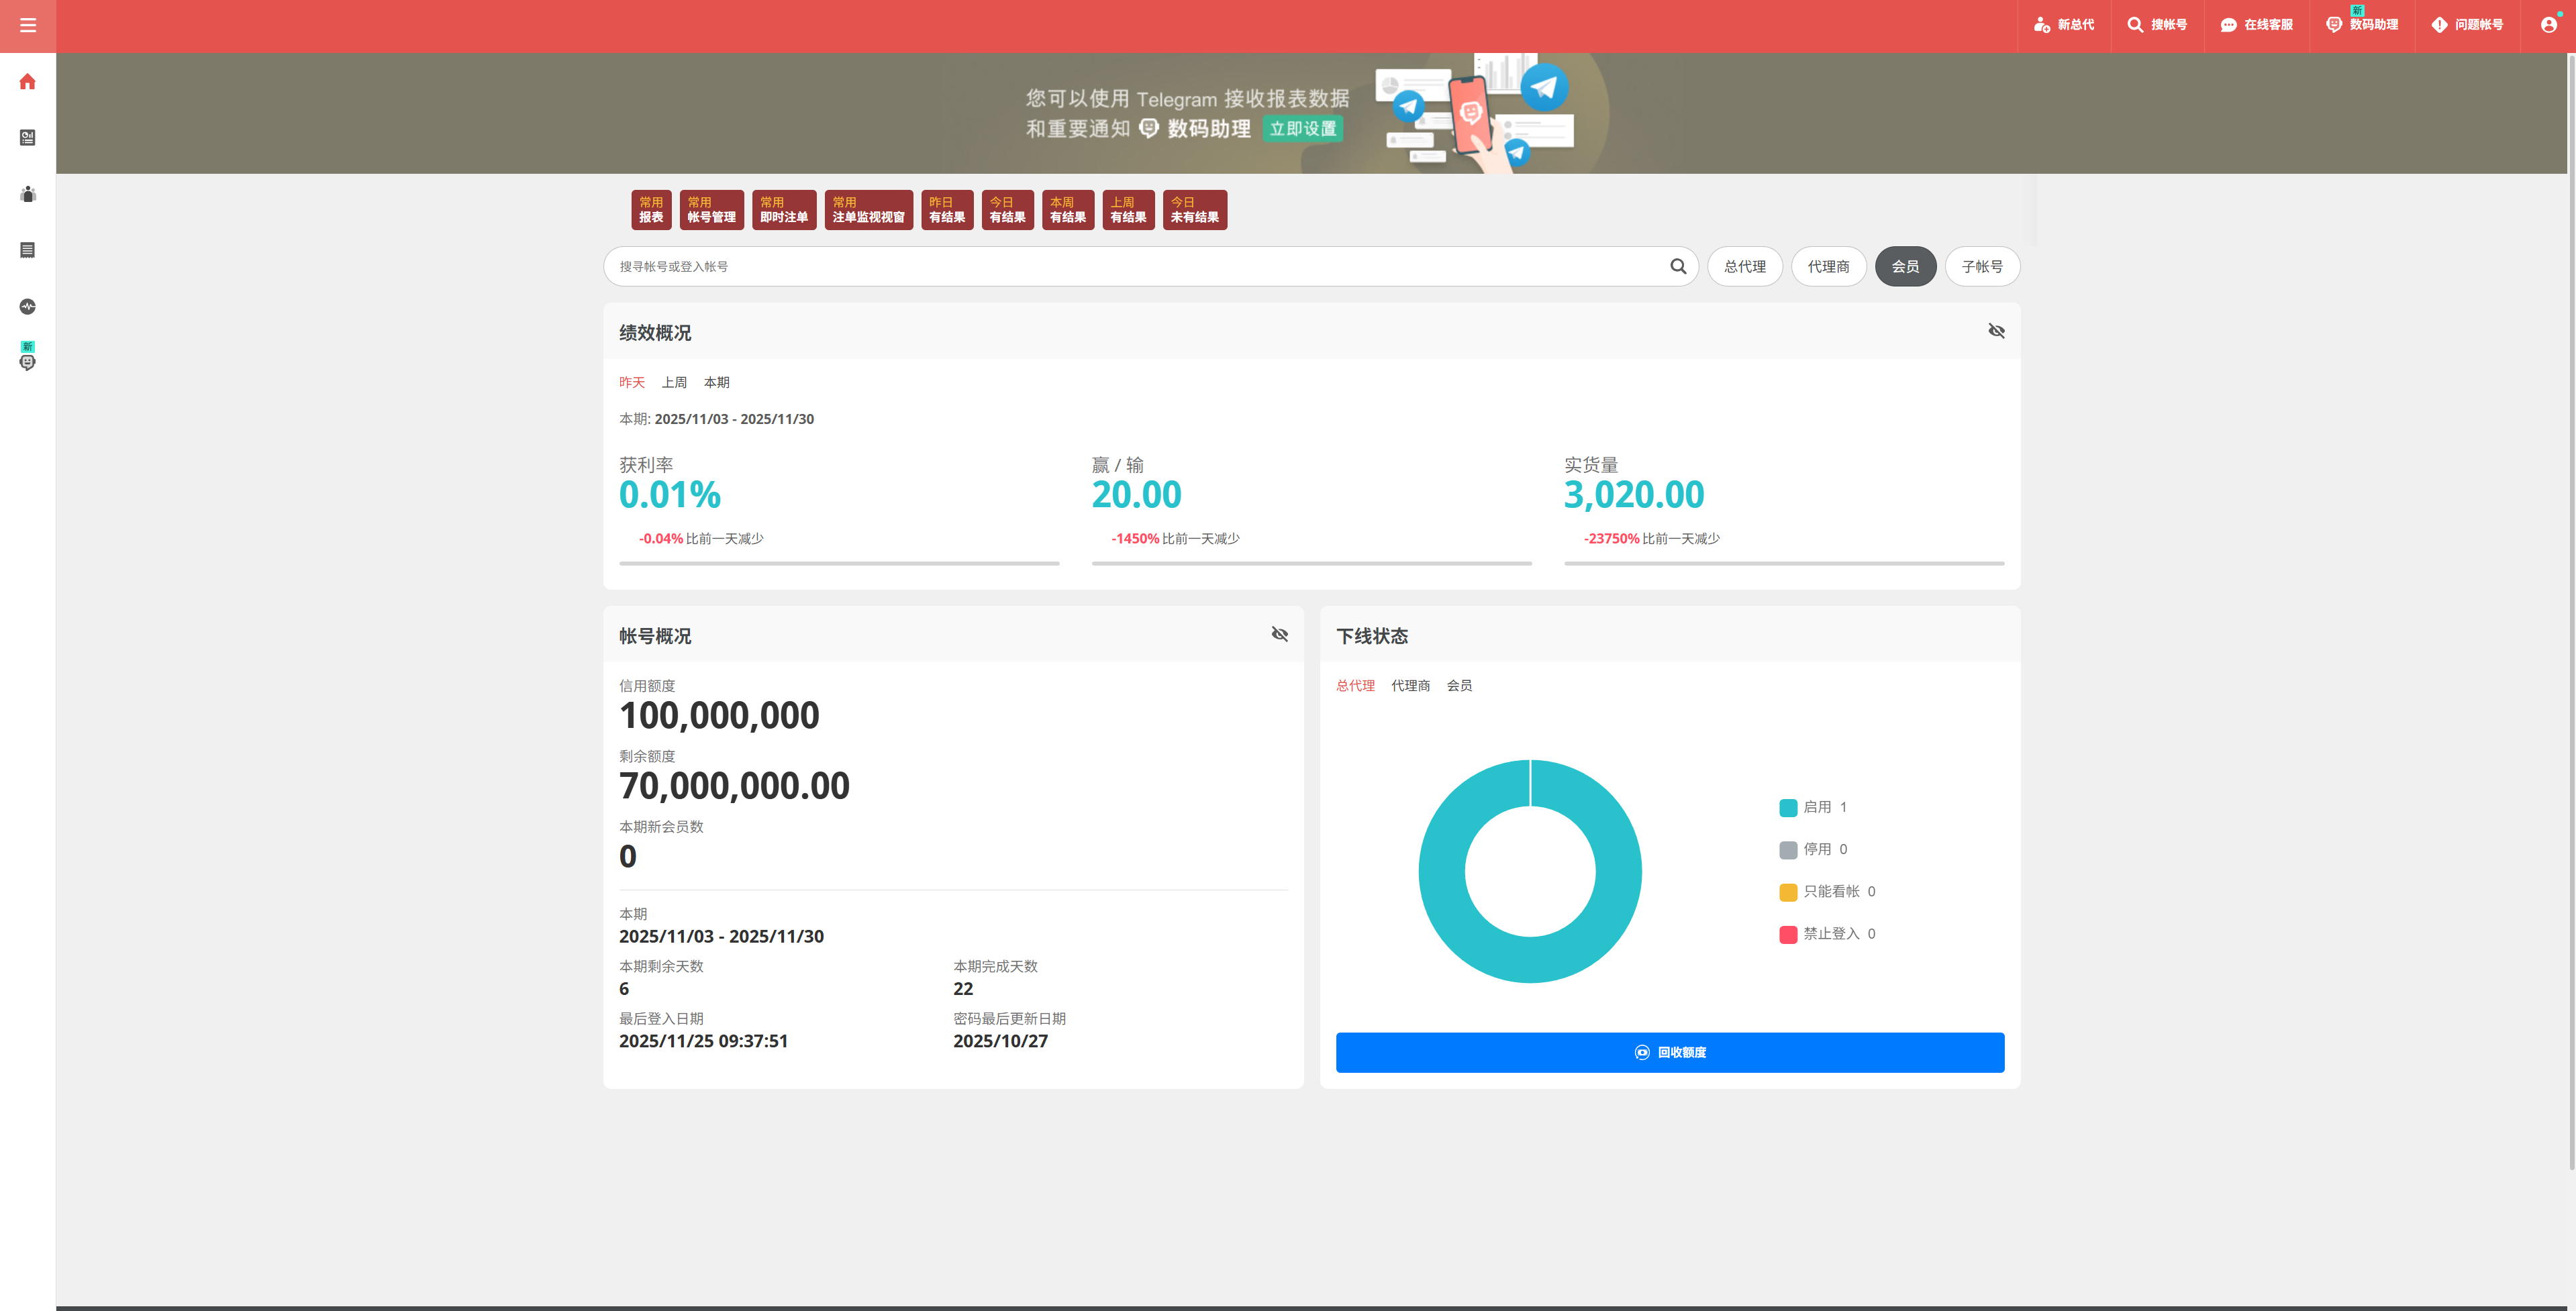The height and width of the screenshot is (1311, 2576).
Task: Click the member figure sidebar icon
Action: coord(28,194)
